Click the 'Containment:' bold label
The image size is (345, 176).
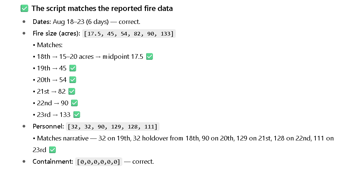(53, 161)
